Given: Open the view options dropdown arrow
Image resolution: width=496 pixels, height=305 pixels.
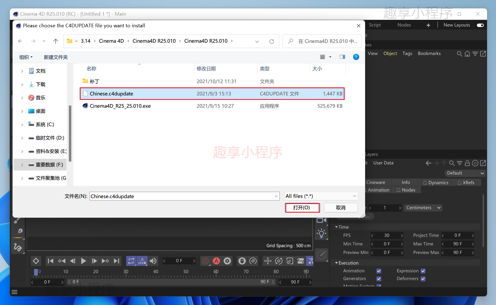Looking at the screenshot, I should 330,57.
